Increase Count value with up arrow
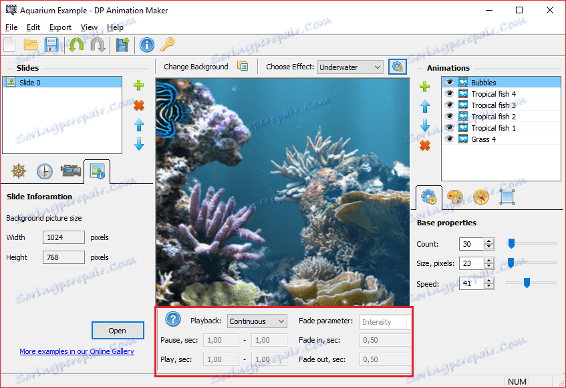Viewport: 566px width, 388px height. click(x=488, y=241)
